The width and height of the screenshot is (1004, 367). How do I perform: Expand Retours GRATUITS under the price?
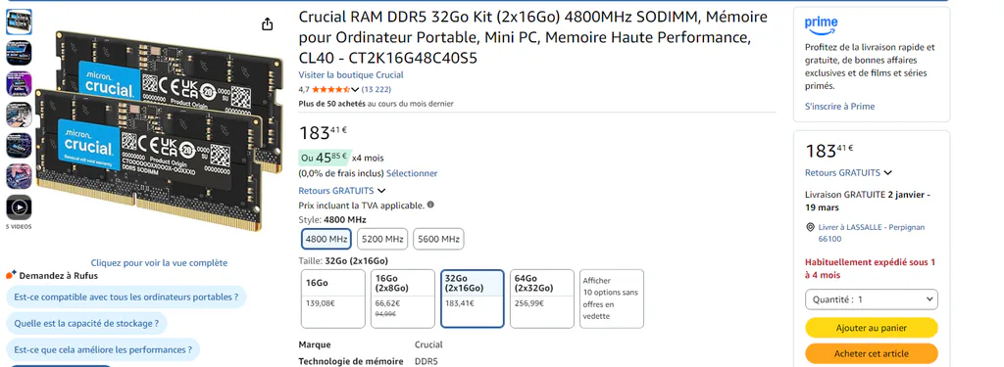coord(342,191)
